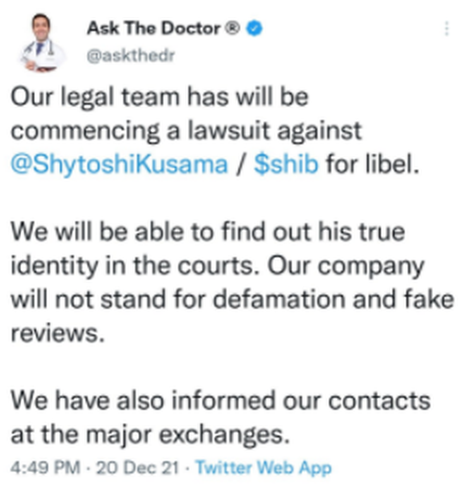463x487 pixels.
Task: Open the Ask The Doctor profile picture
Action: [41, 42]
